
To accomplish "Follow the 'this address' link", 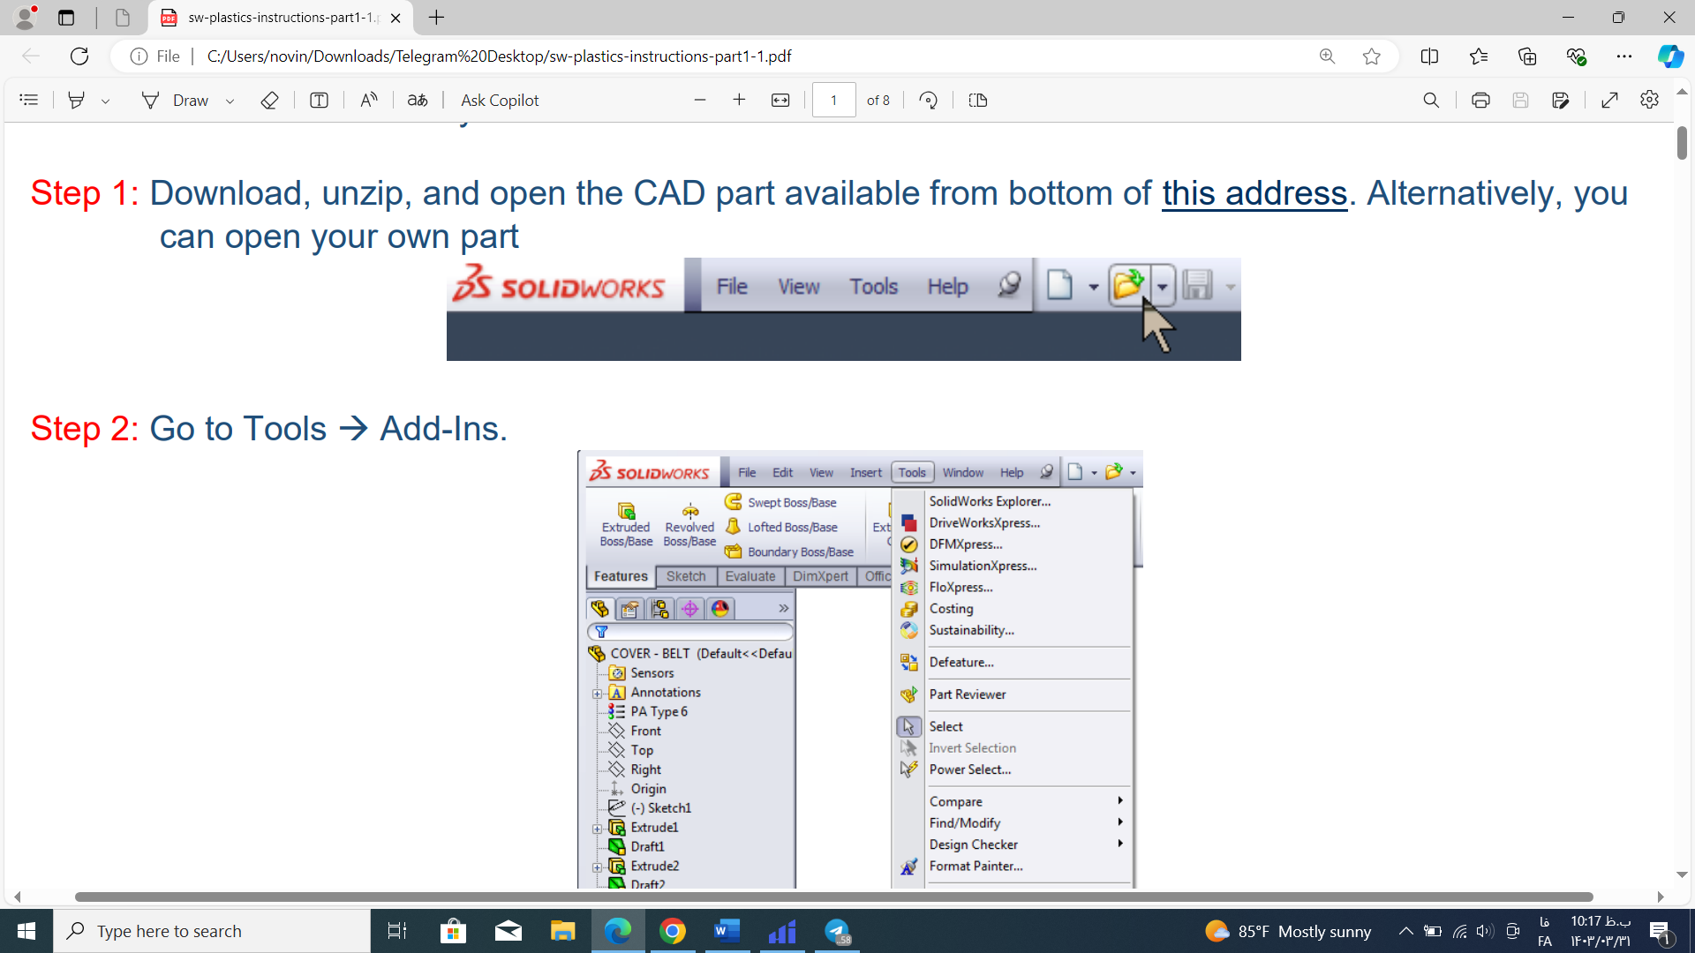I will pyautogui.click(x=1254, y=192).
